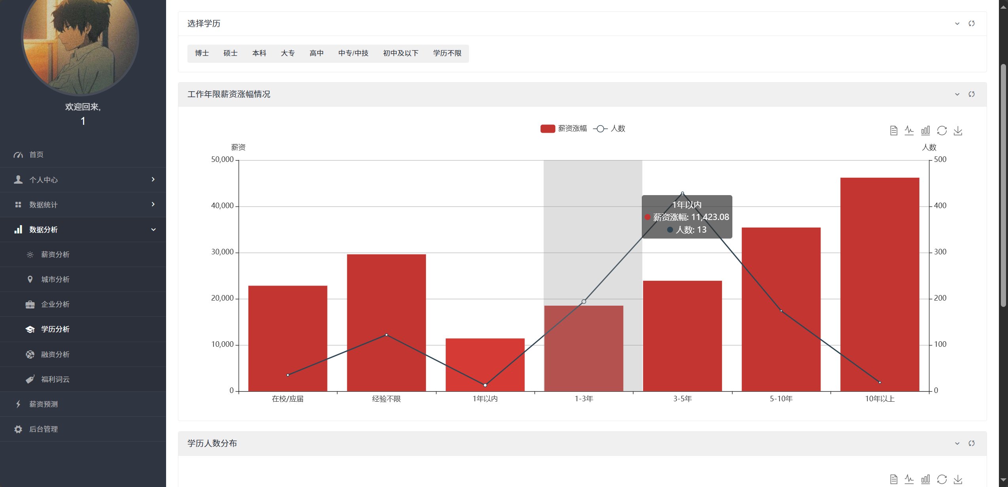
Task: Collapse the 工作年限薪资涨幅情况 panel chevron
Action: 957,94
